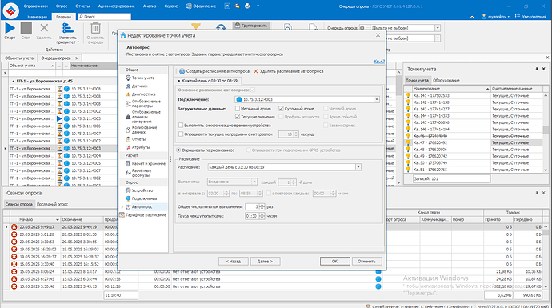This screenshot has width=552, height=308.
Task: Enable Выполнять синхронизацию времени устройства
Action: [x=181, y=125]
